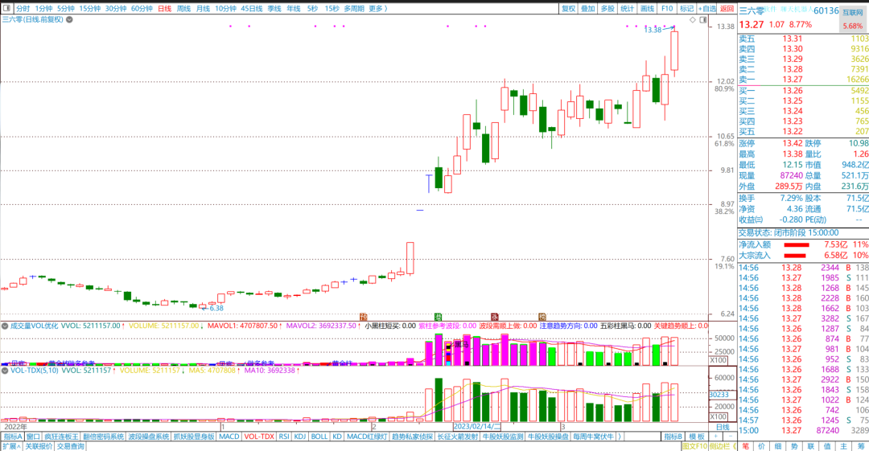This screenshot has height=451, width=869.
Task: Apply the 波段操盘系统 indicator
Action: (149, 437)
